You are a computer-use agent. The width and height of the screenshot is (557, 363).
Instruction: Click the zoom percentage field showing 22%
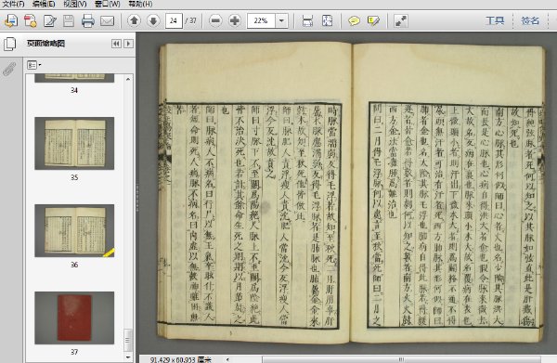[261, 20]
